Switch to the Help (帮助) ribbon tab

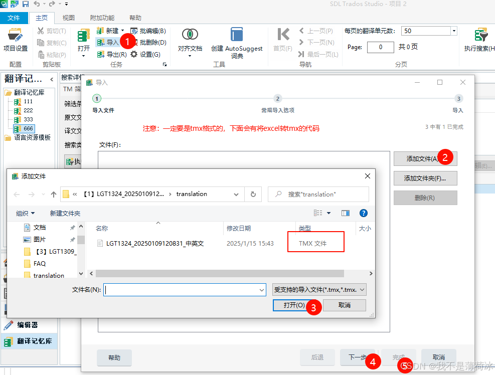[x=135, y=18]
